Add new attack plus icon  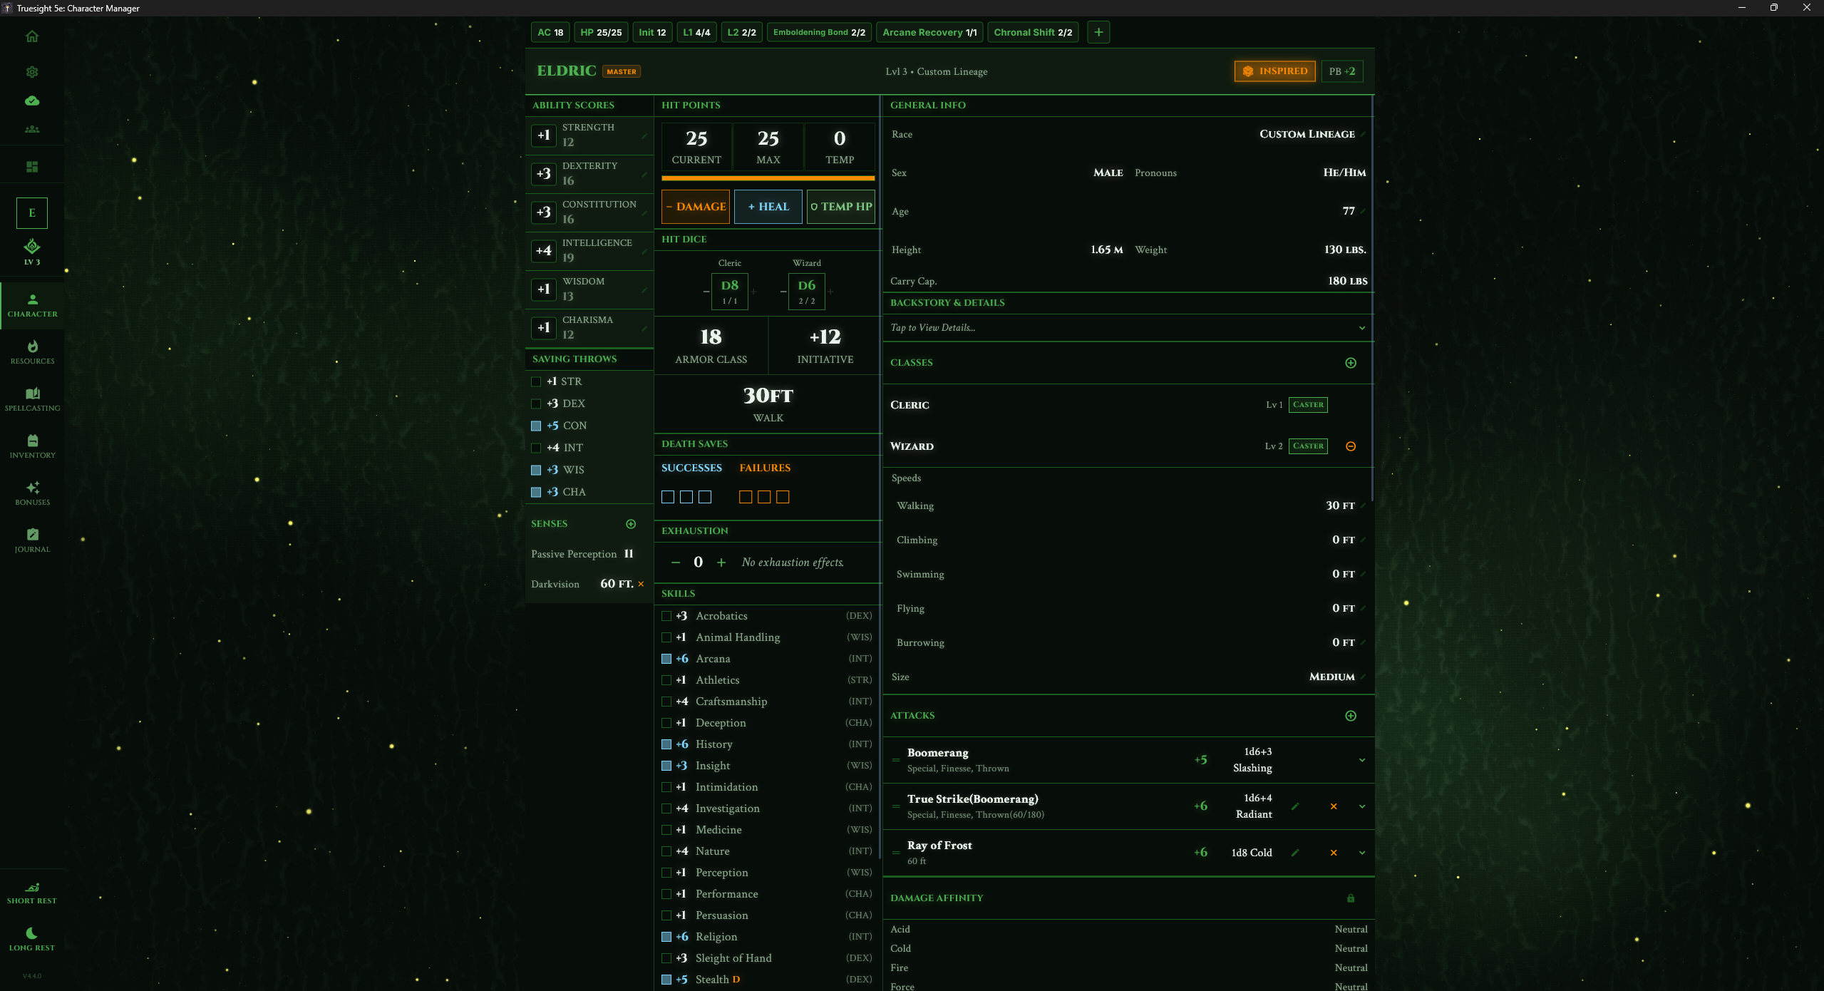pos(1350,716)
